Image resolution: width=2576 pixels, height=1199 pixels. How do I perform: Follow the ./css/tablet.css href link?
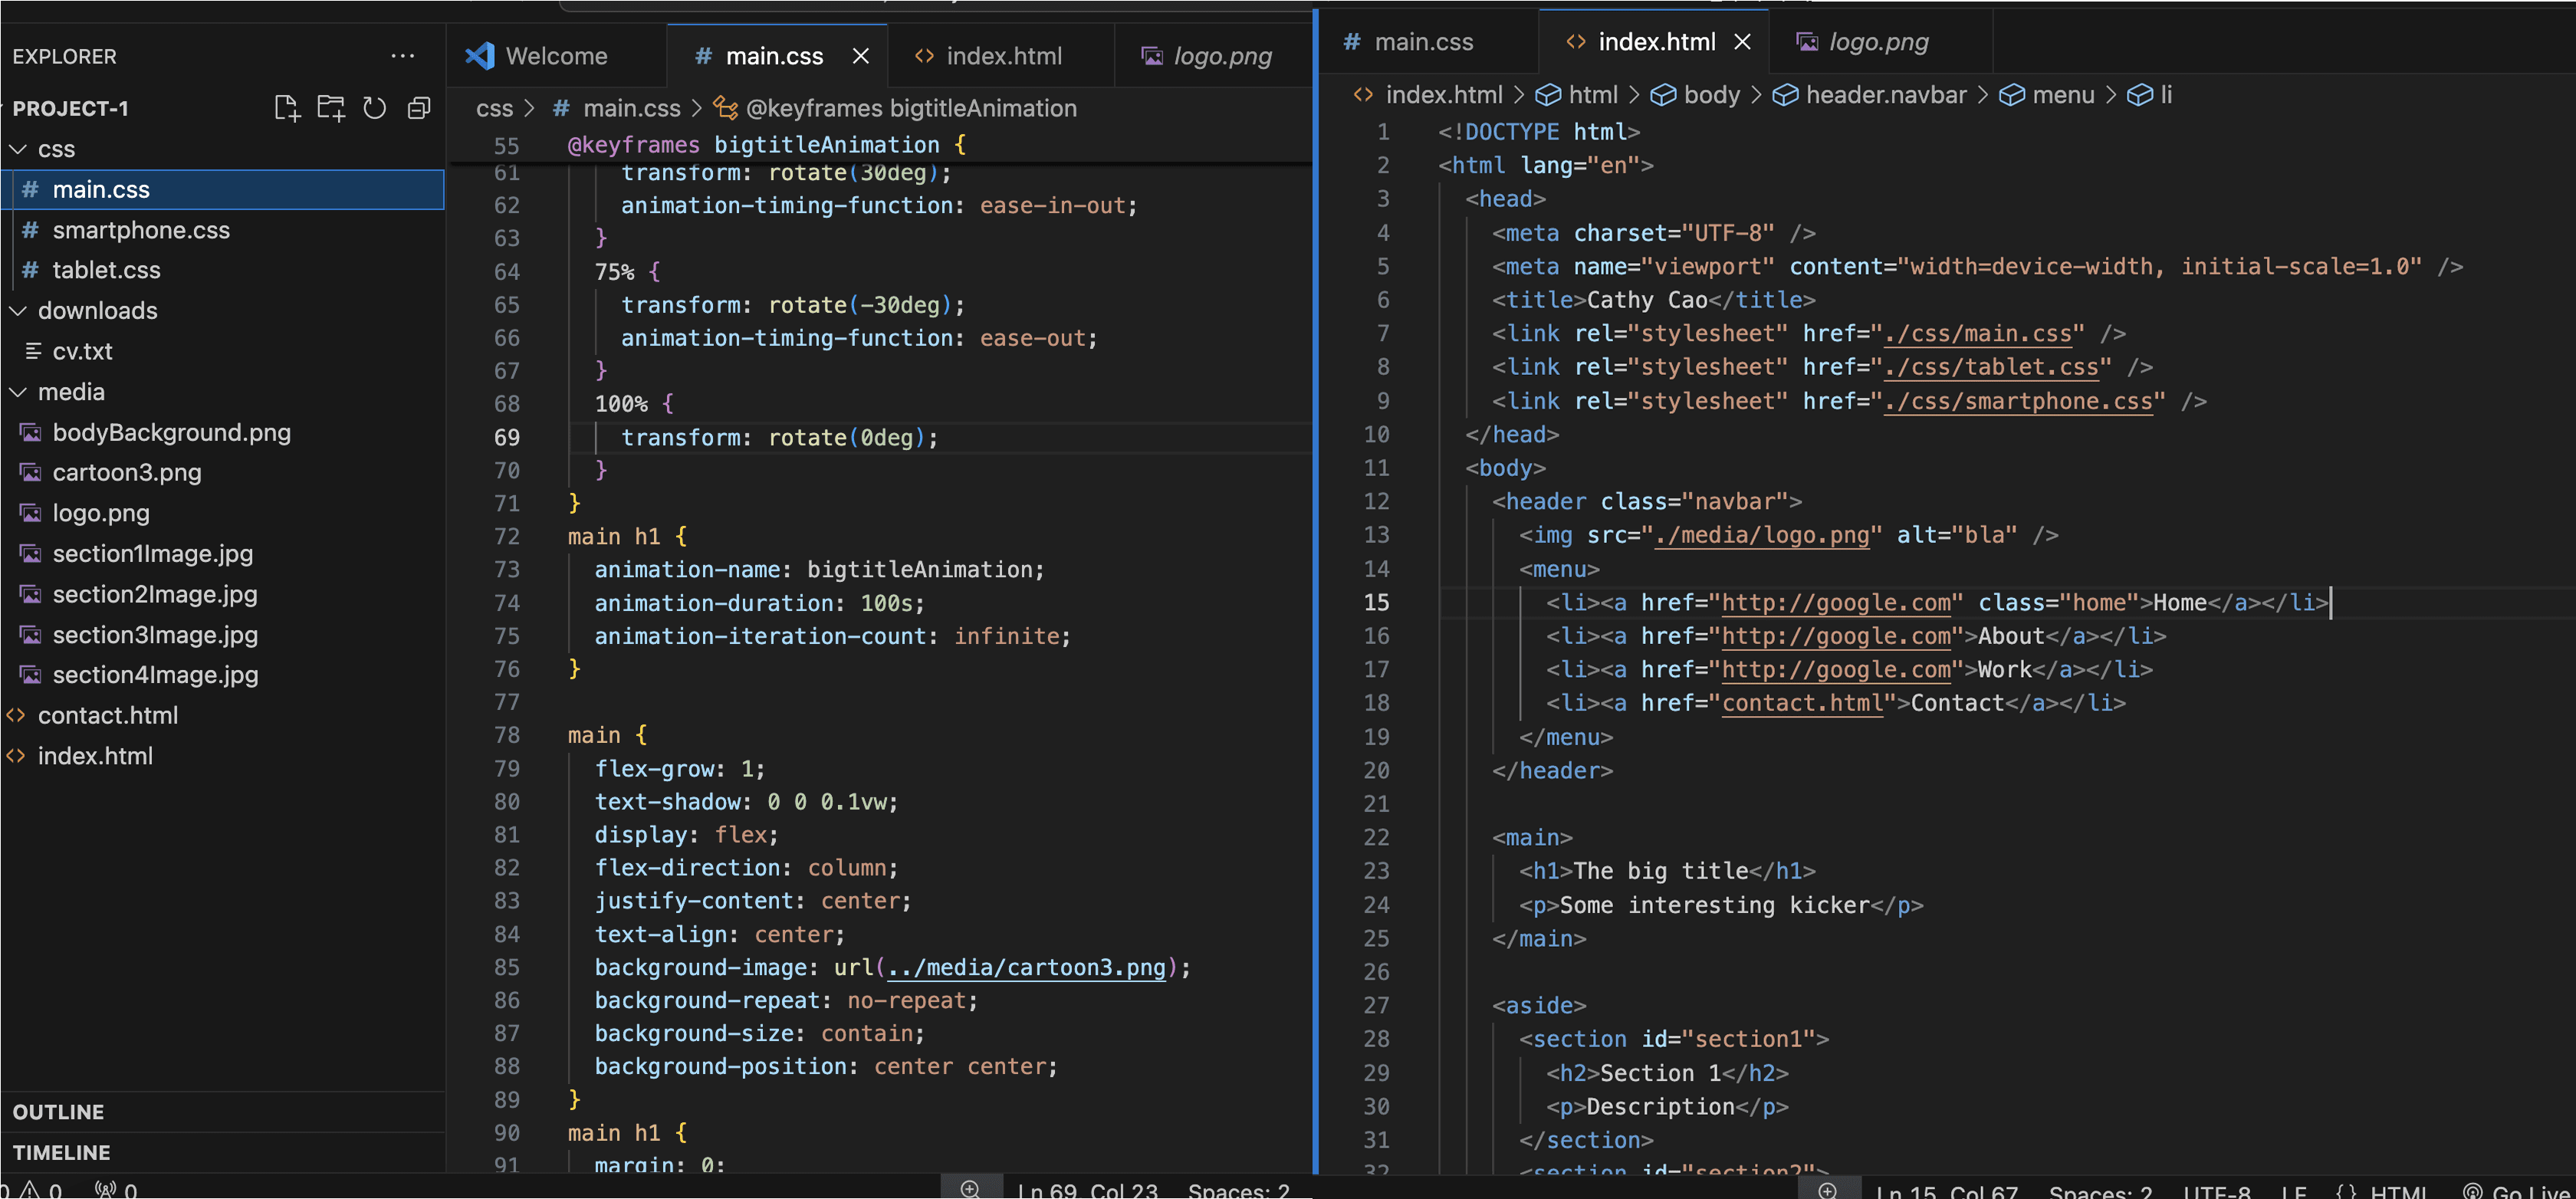point(1991,367)
